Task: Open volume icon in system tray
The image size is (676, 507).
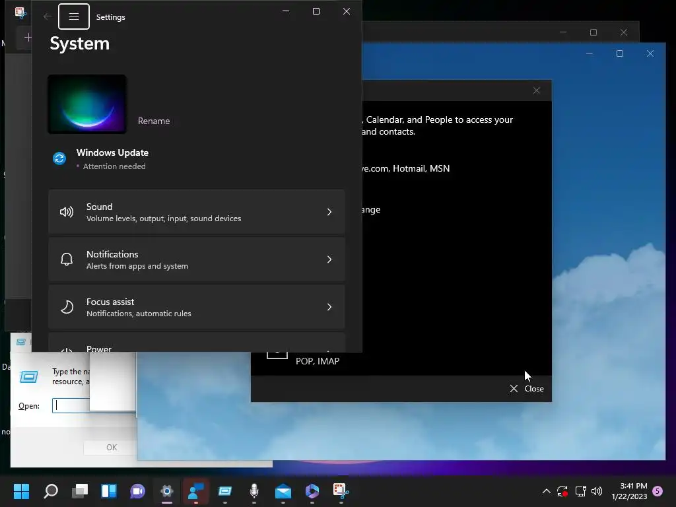Action: [597, 491]
